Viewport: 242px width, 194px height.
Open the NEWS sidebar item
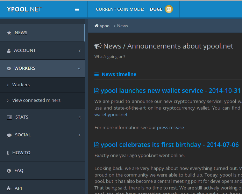click(42, 33)
